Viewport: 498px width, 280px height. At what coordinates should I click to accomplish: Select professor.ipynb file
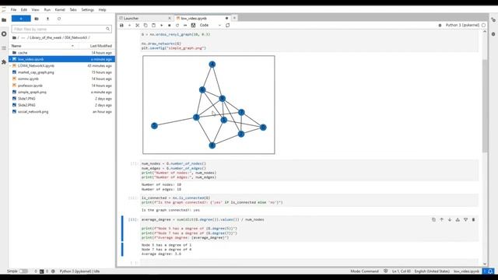pyautogui.click(x=61, y=86)
